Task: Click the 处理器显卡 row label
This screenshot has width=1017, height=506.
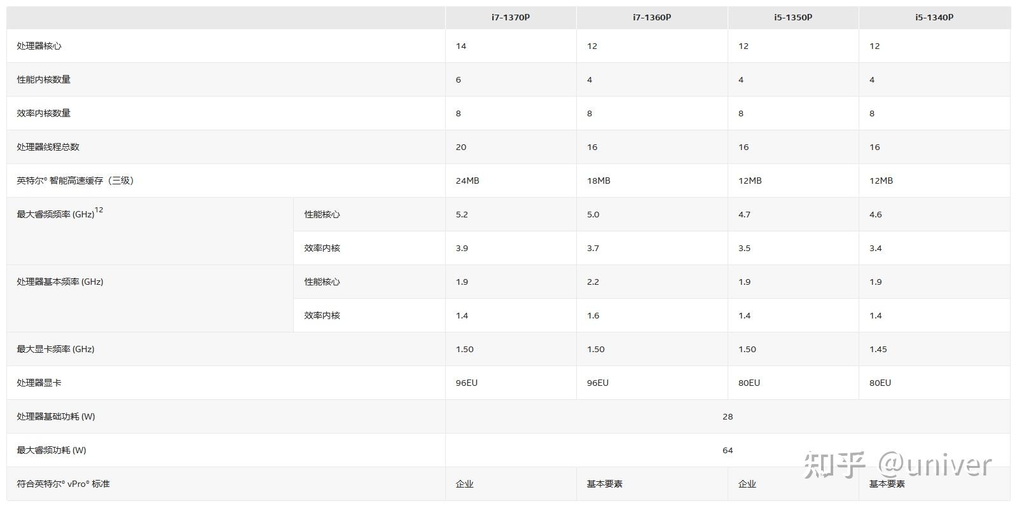Action: pos(39,383)
